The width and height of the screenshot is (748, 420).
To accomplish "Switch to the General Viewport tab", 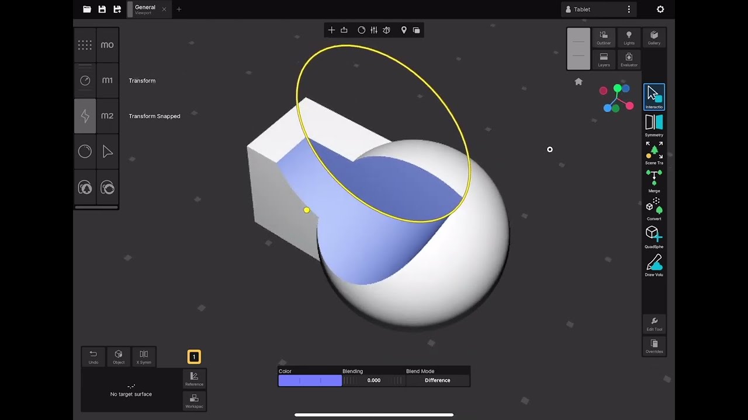I will coord(145,9).
